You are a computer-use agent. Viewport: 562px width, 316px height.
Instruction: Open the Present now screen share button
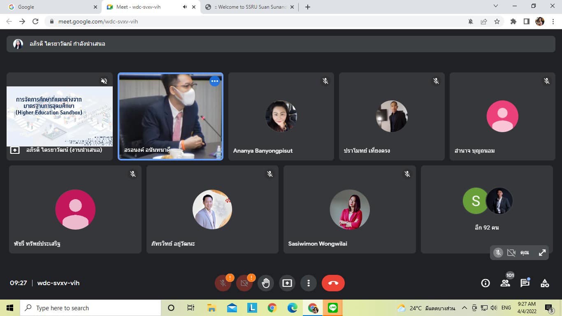287,283
